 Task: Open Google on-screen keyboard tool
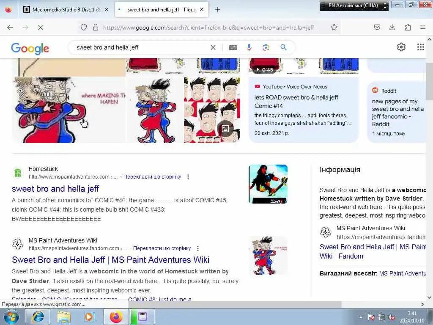pyautogui.click(x=233, y=47)
